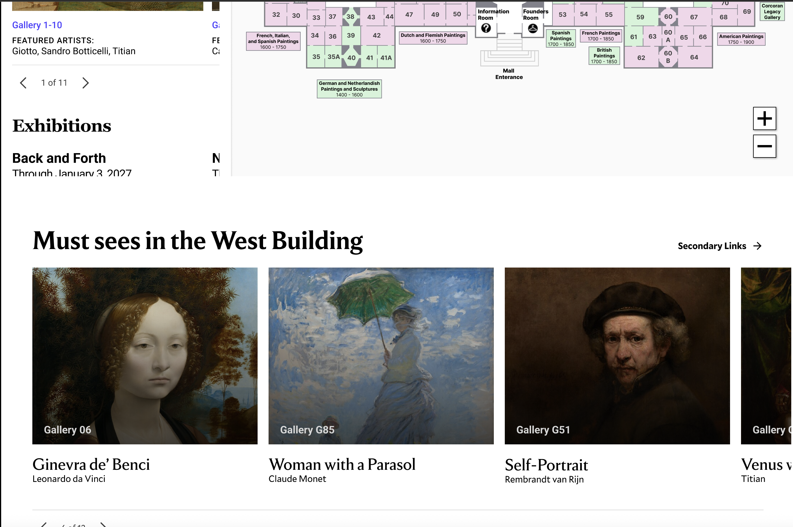Select gallery room 62 on map
The image size is (793, 527).
tap(641, 57)
